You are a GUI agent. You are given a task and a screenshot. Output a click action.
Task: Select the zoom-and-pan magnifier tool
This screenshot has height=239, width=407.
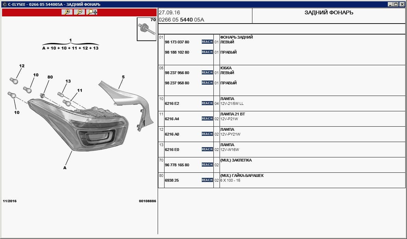click(92, 12)
